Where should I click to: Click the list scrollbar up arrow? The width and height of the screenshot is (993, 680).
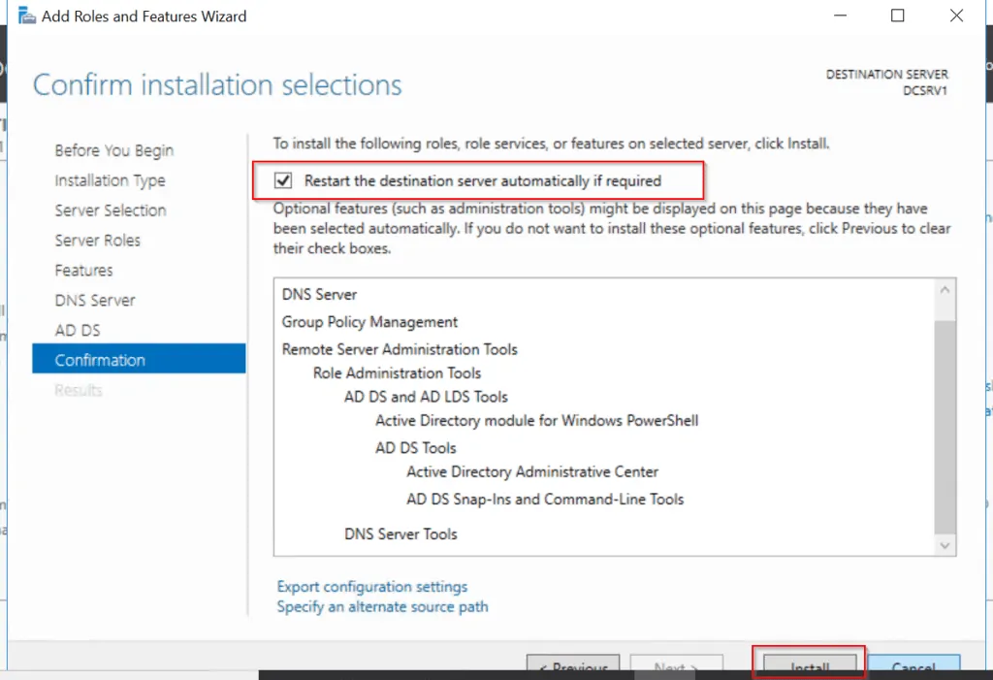pyautogui.click(x=945, y=290)
